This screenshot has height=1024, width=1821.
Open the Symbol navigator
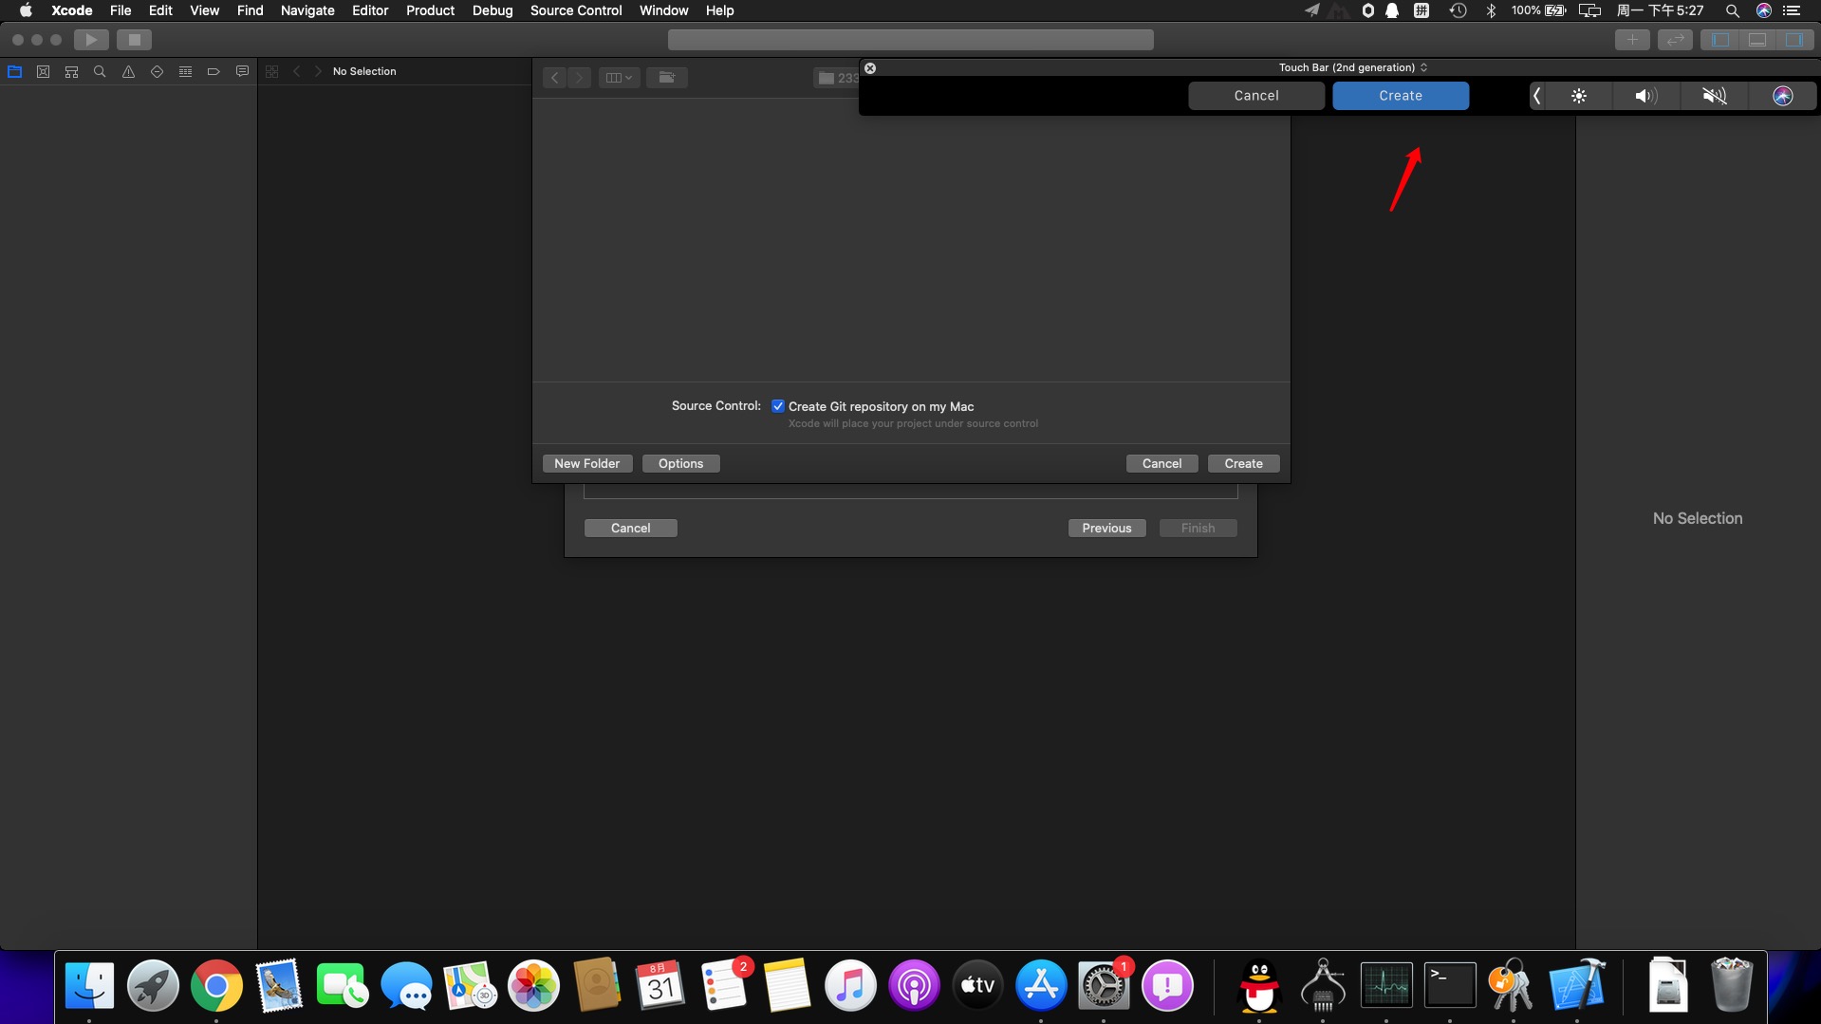click(x=71, y=71)
